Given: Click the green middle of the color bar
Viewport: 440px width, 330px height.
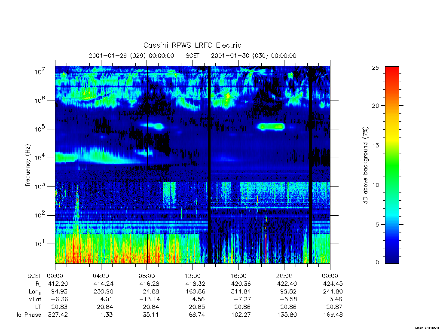Looking at the screenshot, I should pyautogui.click(x=392, y=165).
